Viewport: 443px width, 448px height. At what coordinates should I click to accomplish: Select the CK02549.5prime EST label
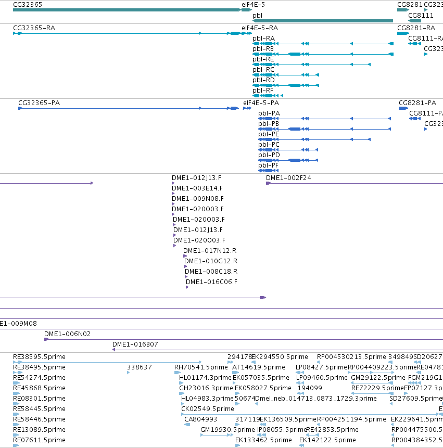[208, 409]
